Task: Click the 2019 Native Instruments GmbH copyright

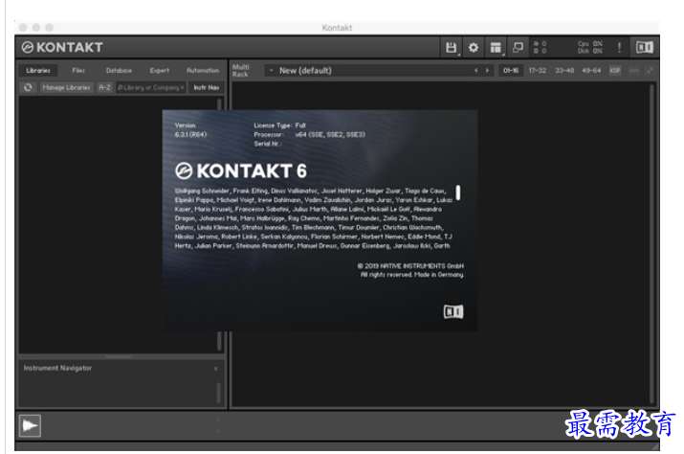Action: coord(410,265)
